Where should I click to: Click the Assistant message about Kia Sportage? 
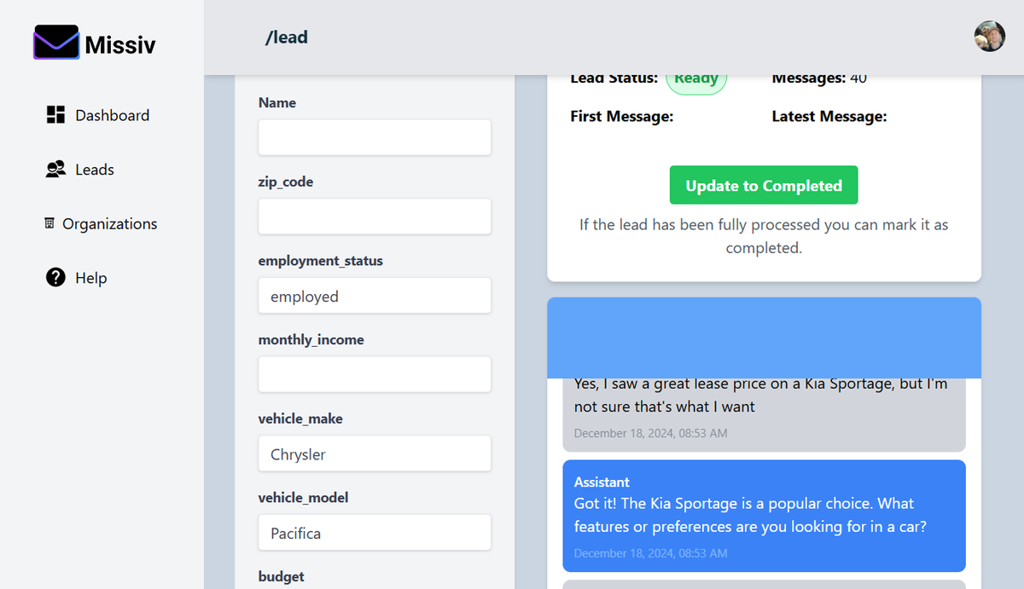click(764, 516)
